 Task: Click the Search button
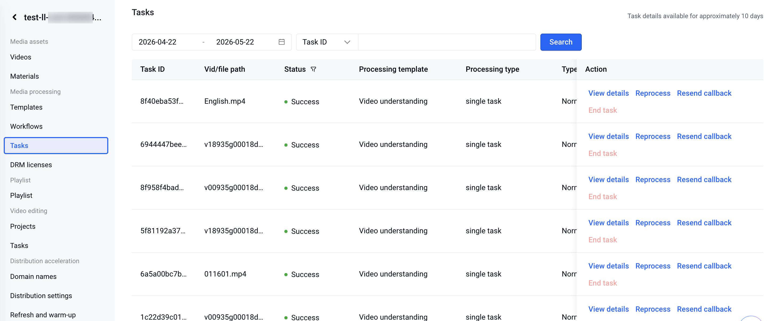(561, 42)
